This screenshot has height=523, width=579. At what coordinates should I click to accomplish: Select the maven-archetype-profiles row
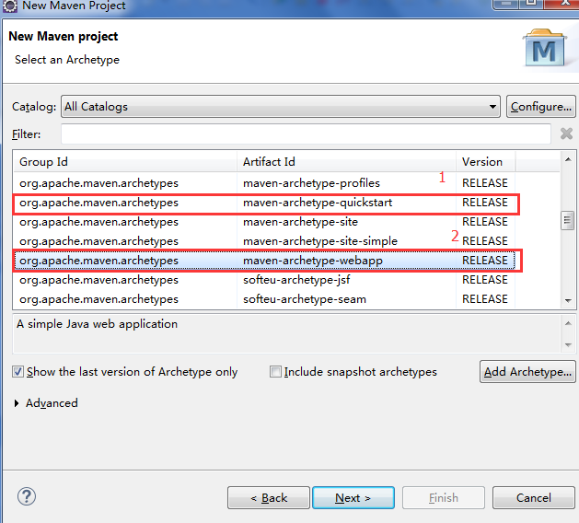pos(264,183)
